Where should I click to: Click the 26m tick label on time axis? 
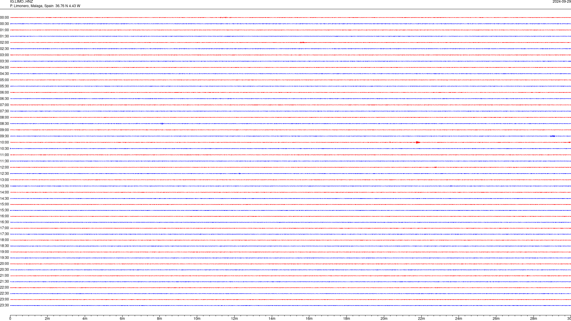coord(496,319)
